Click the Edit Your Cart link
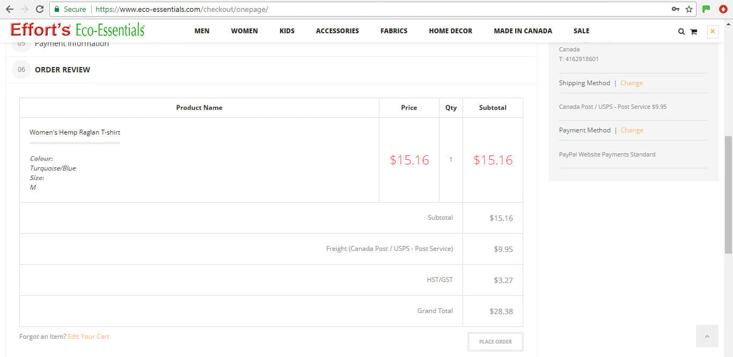The width and height of the screenshot is (733, 357). [x=89, y=337]
